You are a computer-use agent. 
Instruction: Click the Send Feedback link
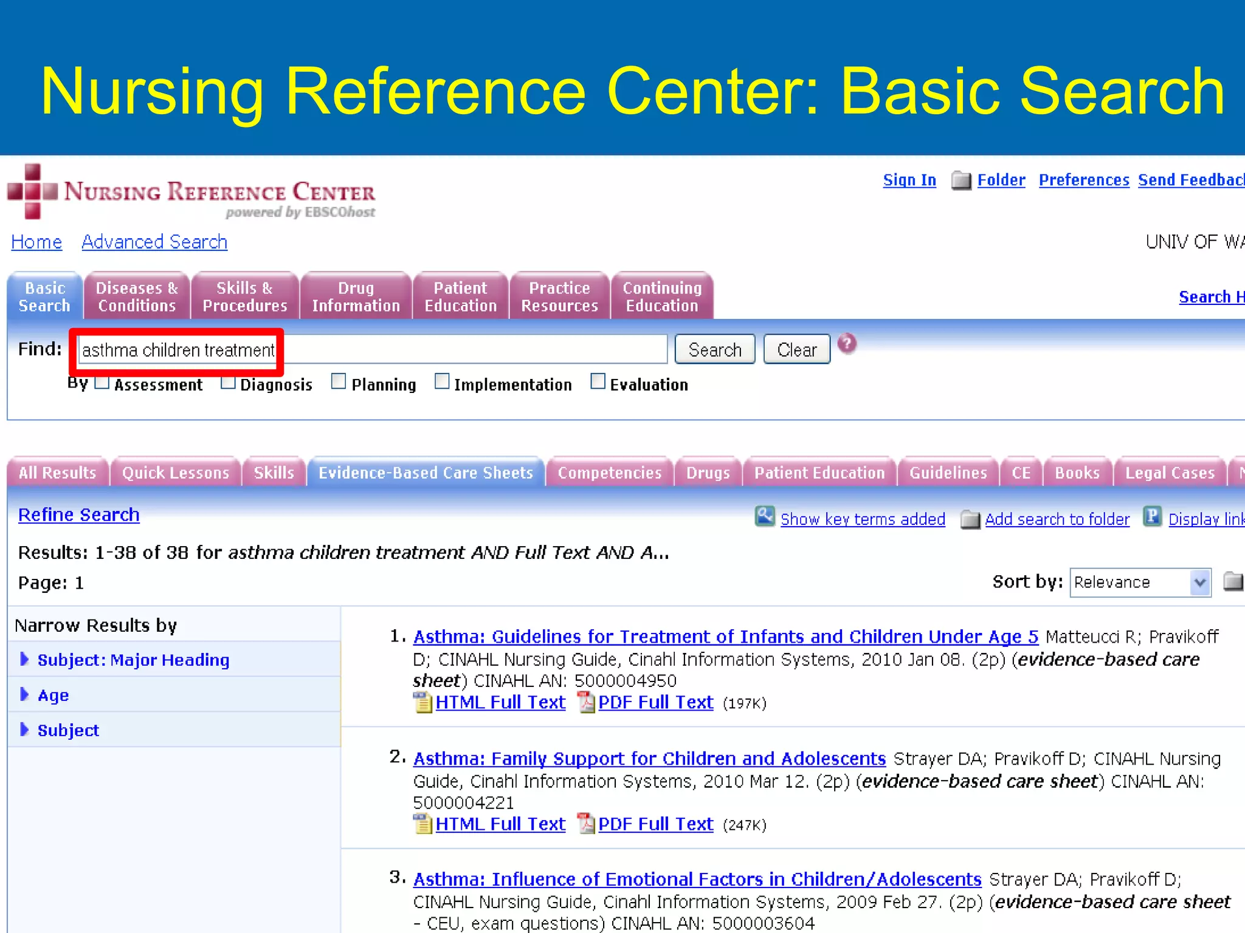pos(1192,180)
